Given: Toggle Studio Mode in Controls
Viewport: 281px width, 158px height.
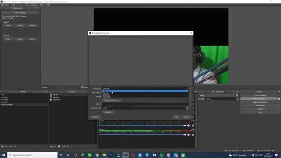Looking at the screenshot, I should (x=260, y=105).
